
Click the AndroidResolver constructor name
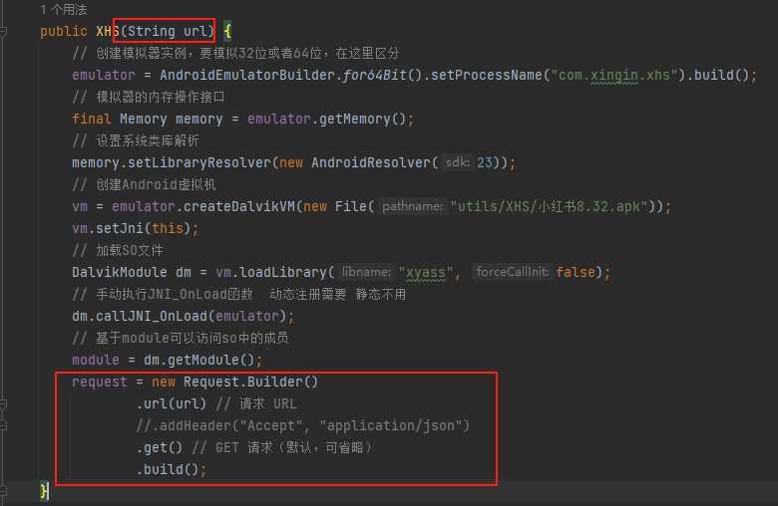click(371, 163)
